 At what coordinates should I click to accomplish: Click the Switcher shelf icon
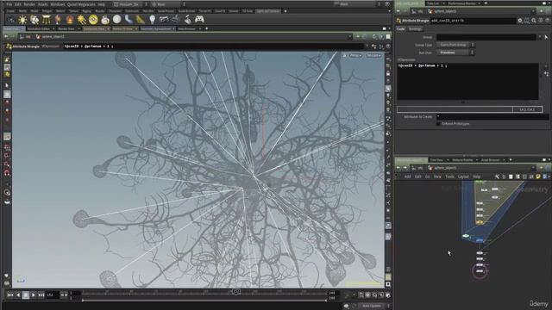tap(188, 20)
